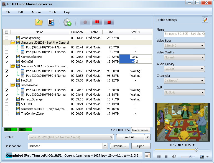Image resolution: width=214 pixels, height=163 pixels.
Task: Open the Split dropdown
Action: coord(184,92)
